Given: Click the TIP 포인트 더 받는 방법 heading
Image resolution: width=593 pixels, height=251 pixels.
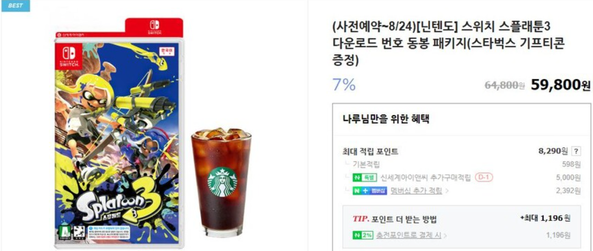Looking at the screenshot, I should point(395,219).
